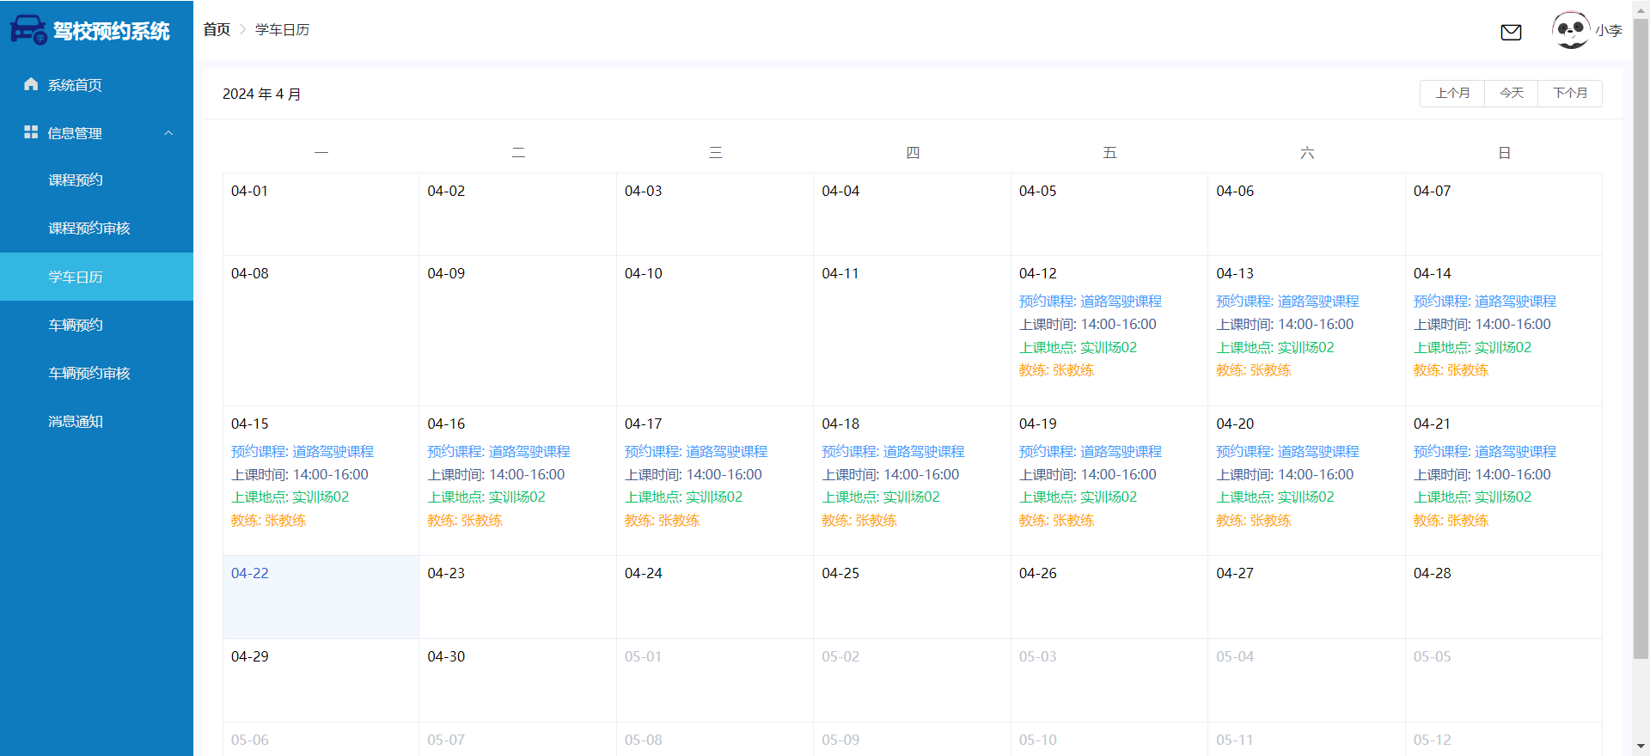1650x756 pixels.
Task: Click the 上个月 button
Action: [x=1452, y=93]
